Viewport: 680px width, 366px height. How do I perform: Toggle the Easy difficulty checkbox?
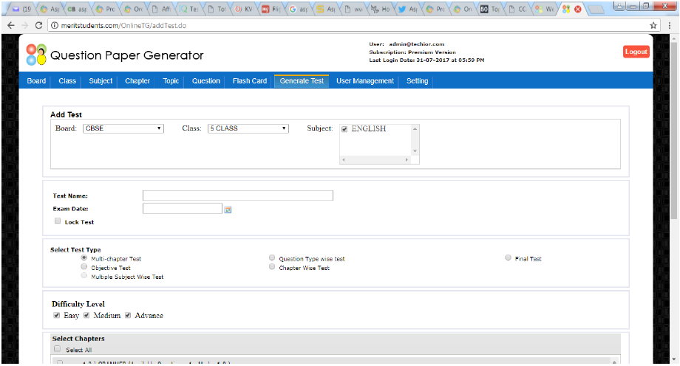(56, 315)
